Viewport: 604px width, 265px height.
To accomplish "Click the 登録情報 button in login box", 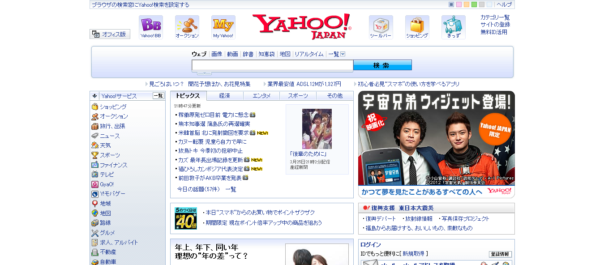I will point(500,254).
